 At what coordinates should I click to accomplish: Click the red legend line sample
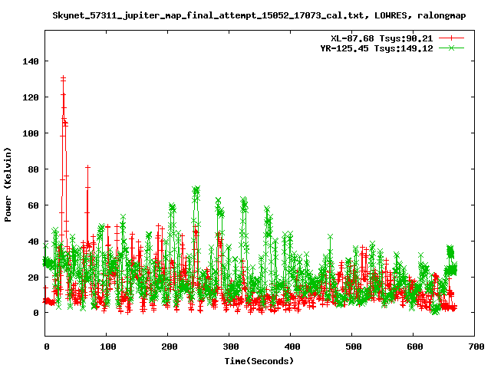click(451, 38)
